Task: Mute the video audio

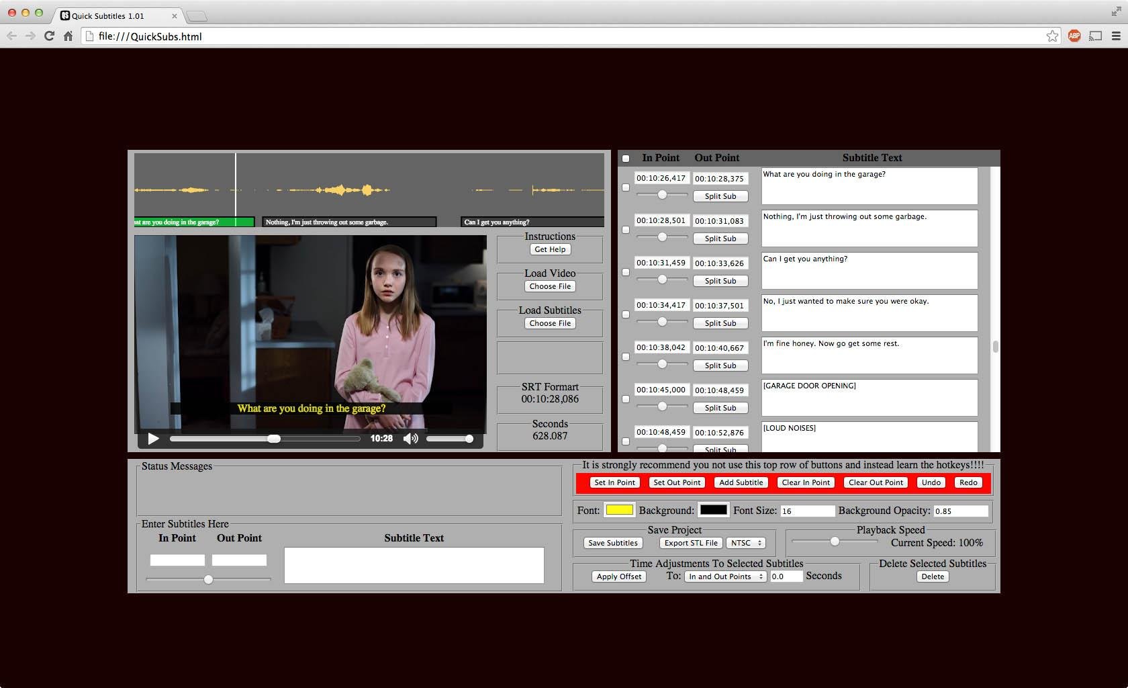Action: coord(411,439)
